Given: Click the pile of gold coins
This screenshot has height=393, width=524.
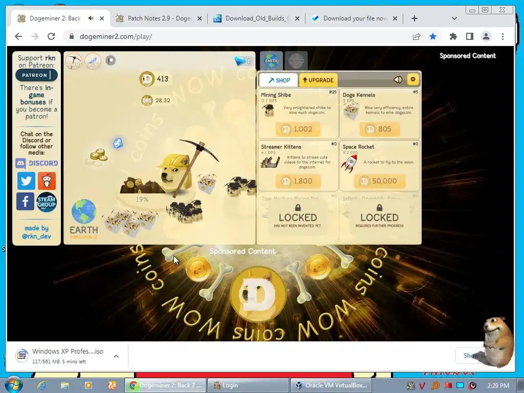Looking at the screenshot, I should pos(99,156).
